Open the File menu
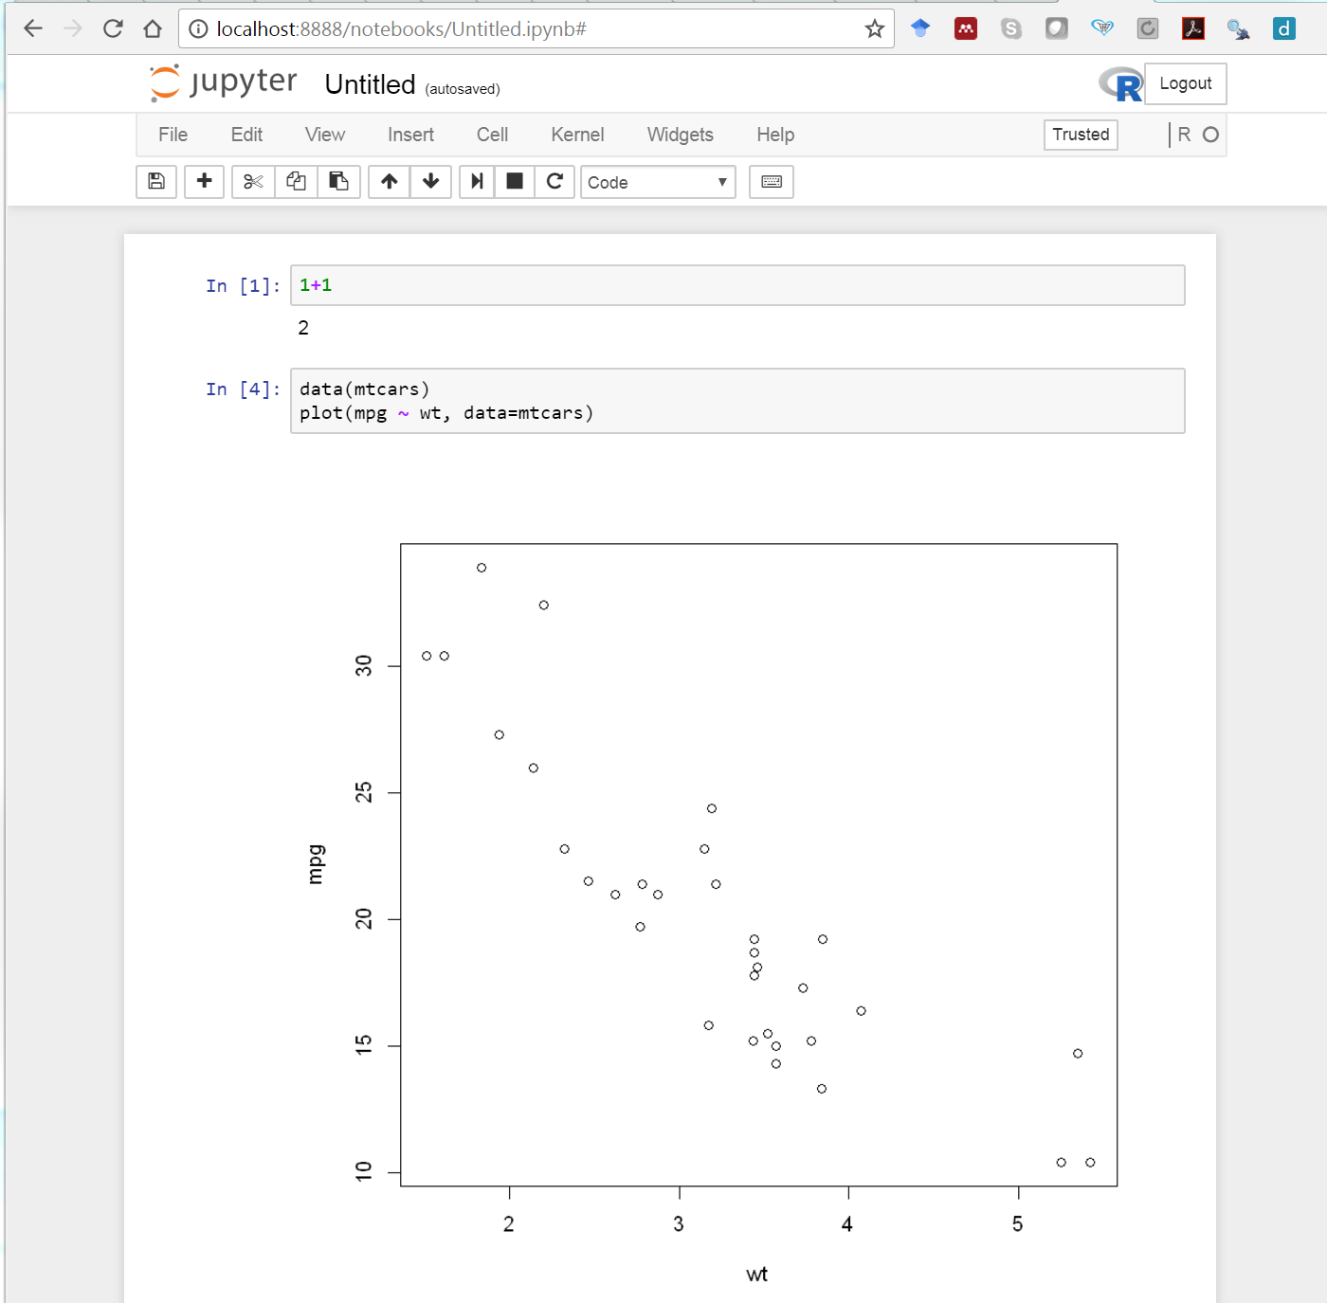This screenshot has width=1327, height=1303. tap(173, 135)
